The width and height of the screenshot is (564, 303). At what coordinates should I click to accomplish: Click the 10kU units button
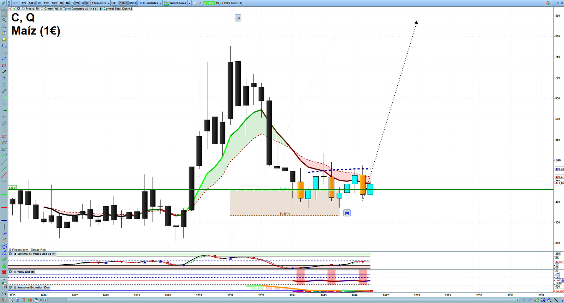pos(123,3)
